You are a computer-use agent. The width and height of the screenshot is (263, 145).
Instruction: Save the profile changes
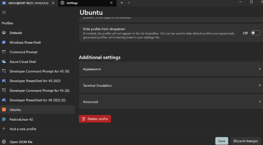(x=222, y=141)
